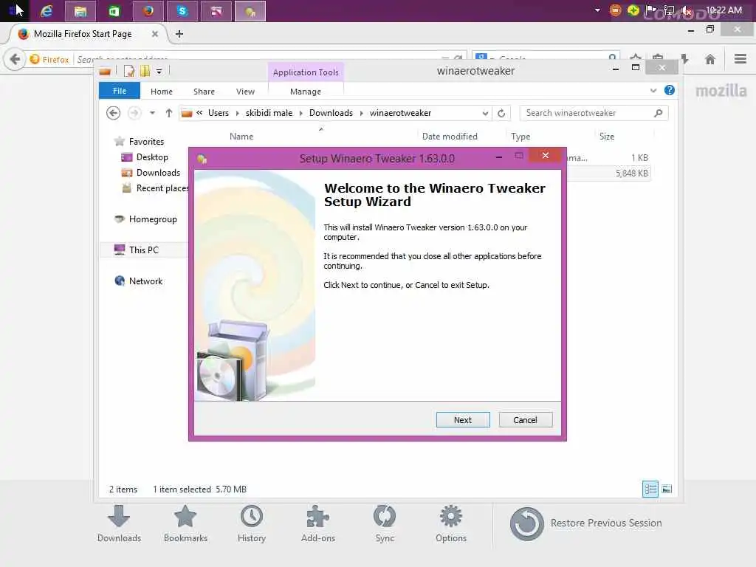Expand the address bar history dropdown

coord(485,113)
